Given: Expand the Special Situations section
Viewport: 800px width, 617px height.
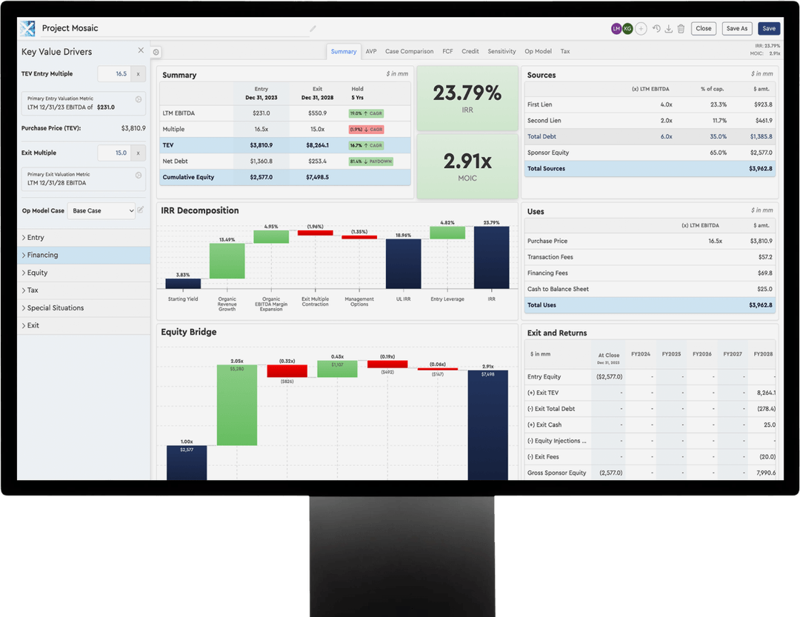Looking at the screenshot, I should coord(55,308).
